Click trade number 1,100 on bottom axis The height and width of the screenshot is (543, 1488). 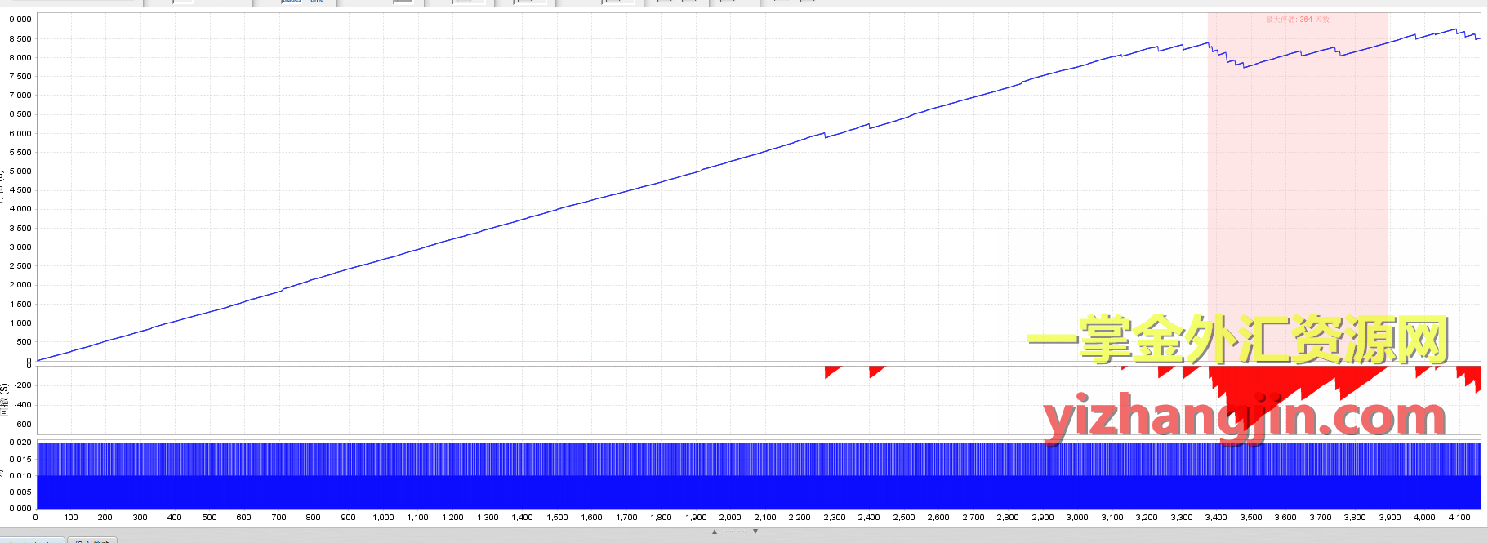(x=417, y=517)
